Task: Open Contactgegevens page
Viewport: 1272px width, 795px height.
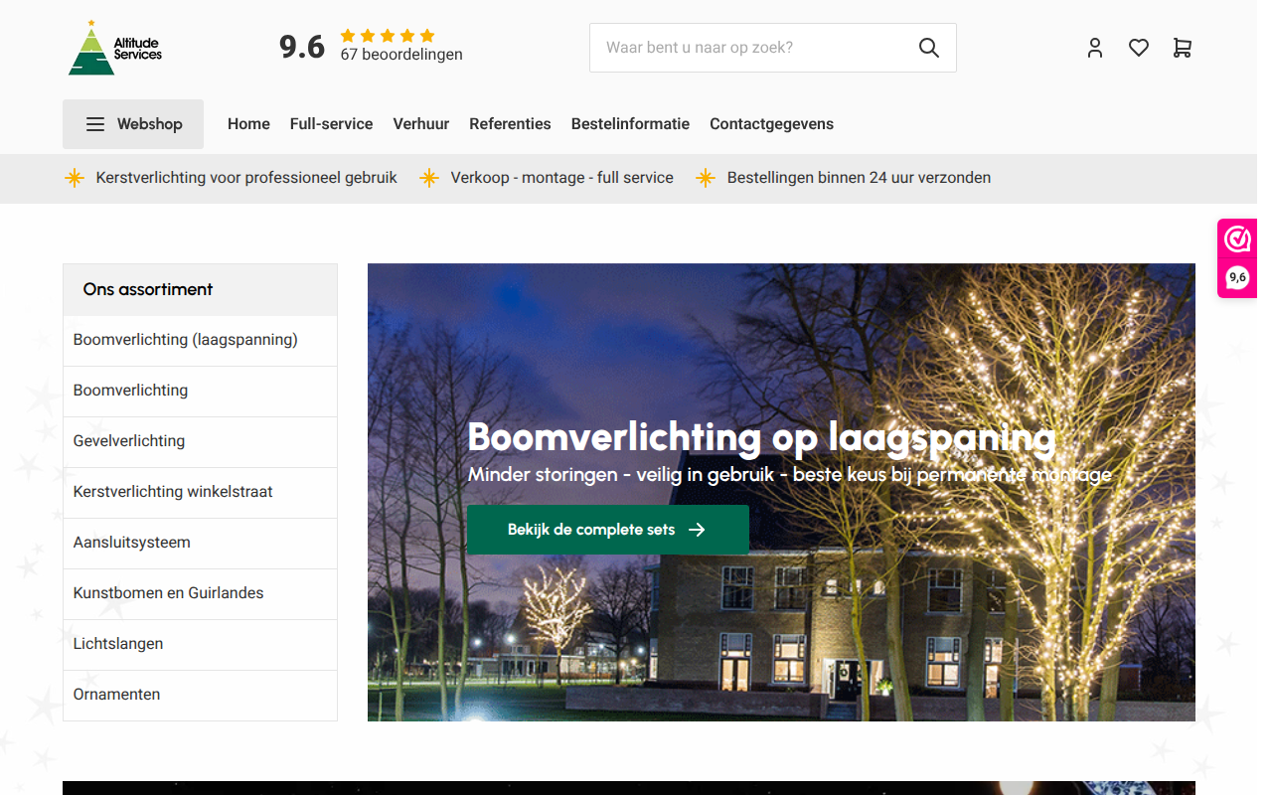Action: [x=771, y=124]
